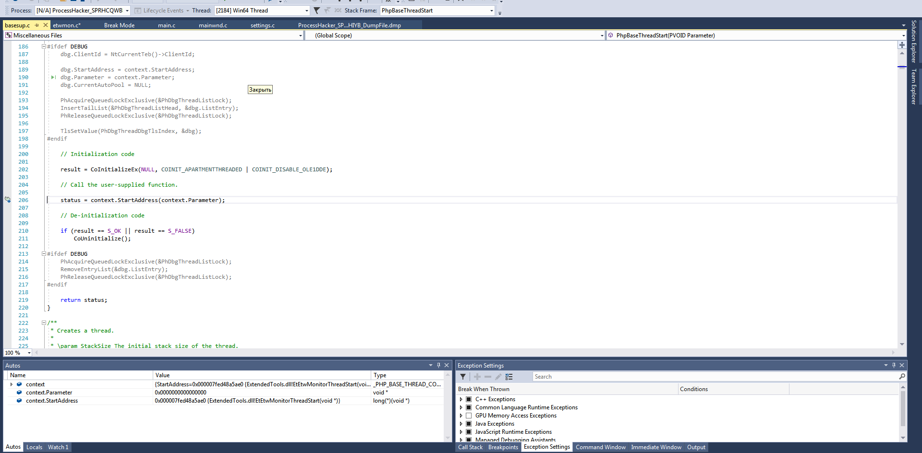Screen dimensions: 922x453
Task: Click the Закрыть button
Action: click(260, 89)
